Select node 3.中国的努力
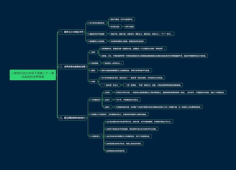236x170 pixels. [96, 136]
